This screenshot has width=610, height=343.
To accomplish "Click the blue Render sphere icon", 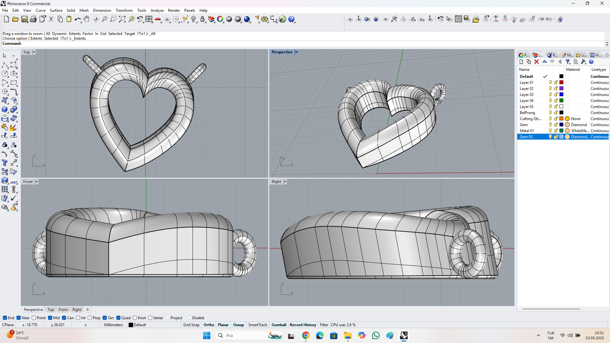I will click(247, 19).
